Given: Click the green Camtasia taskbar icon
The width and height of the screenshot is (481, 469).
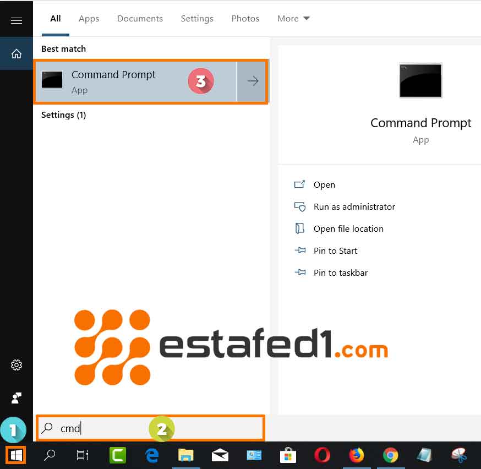Looking at the screenshot, I should 118,455.
